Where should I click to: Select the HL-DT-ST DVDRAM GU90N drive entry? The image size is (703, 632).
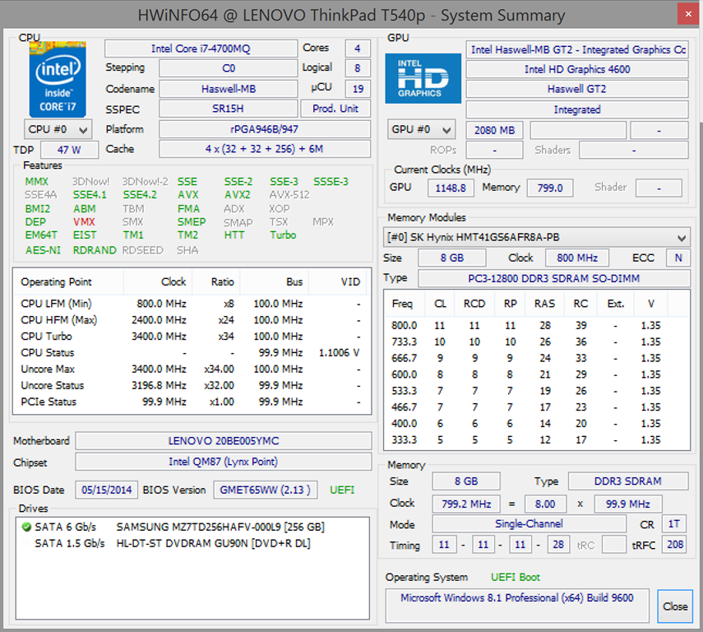coord(213,543)
